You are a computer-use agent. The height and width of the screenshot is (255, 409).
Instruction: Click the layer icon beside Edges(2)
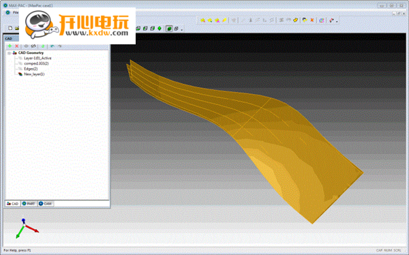point(20,69)
